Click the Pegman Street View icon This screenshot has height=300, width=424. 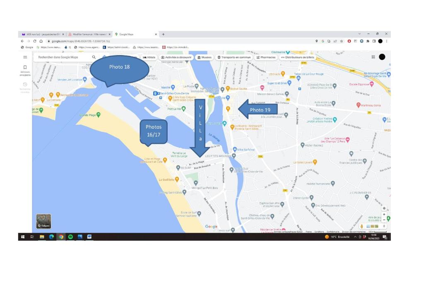pos(362,226)
